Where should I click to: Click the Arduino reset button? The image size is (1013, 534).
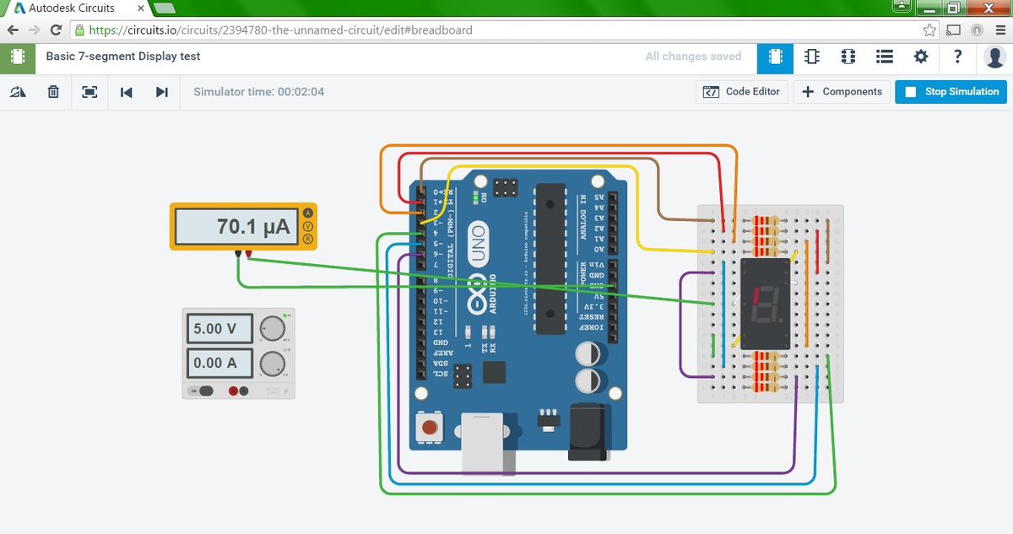pos(430,427)
